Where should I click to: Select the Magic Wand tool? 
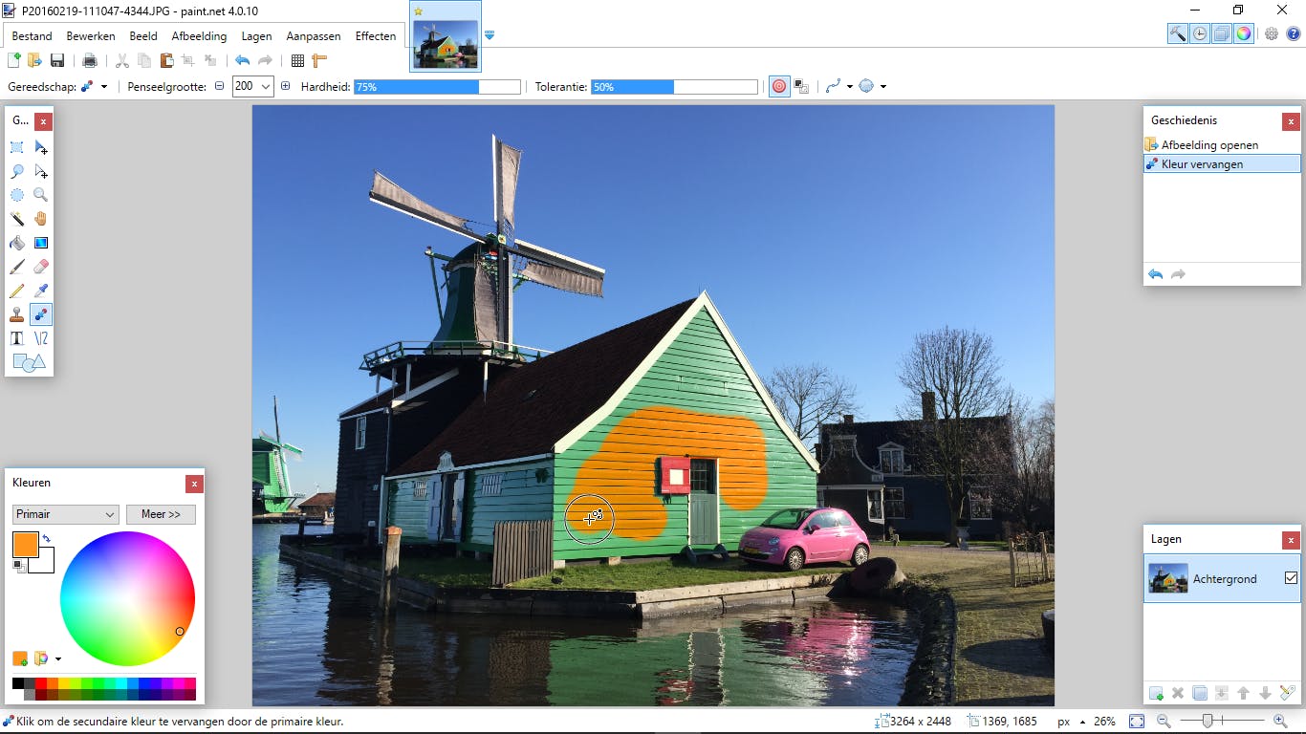pos(17,218)
